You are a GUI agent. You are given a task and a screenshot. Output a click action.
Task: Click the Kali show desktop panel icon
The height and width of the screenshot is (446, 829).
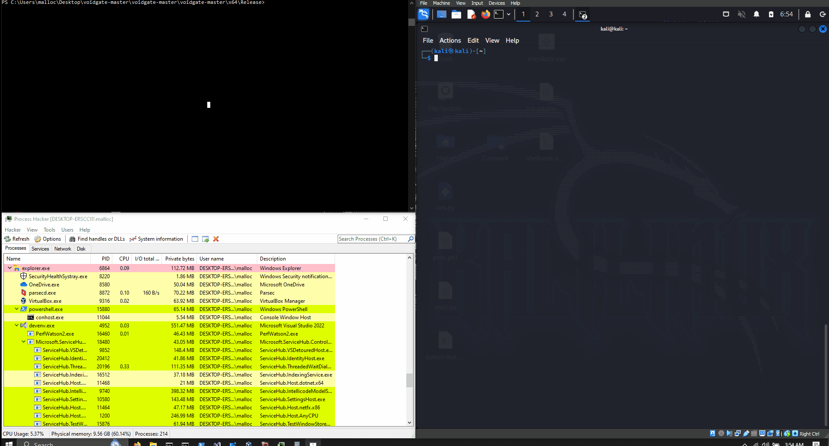coord(441,14)
